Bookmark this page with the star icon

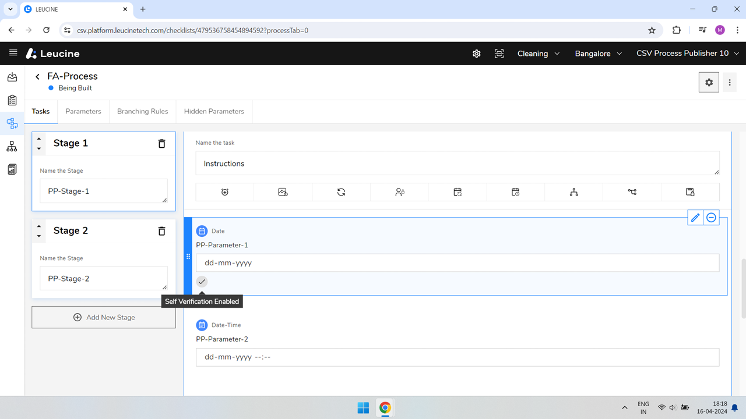tap(652, 30)
